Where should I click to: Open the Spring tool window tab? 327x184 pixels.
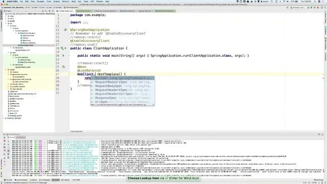[x=34, y=180]
